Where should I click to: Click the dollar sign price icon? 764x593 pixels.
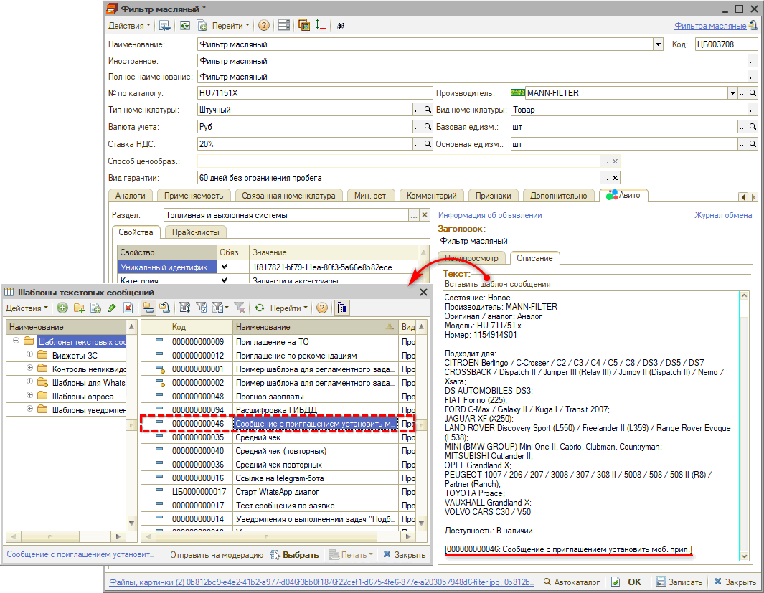[321, 25]
